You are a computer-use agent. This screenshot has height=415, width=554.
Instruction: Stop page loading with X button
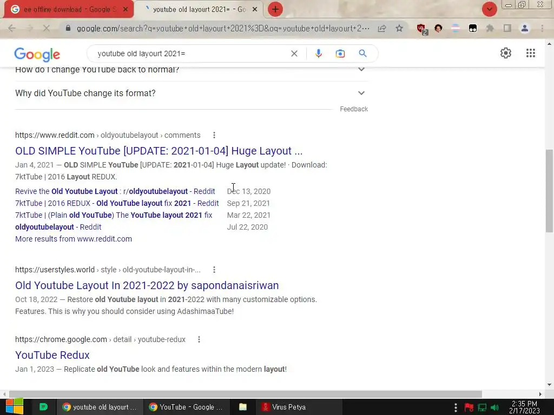point(47,28)
